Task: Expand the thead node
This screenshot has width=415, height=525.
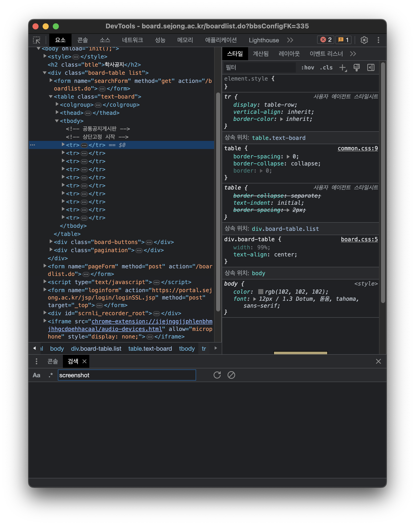Action: (57, 112)
